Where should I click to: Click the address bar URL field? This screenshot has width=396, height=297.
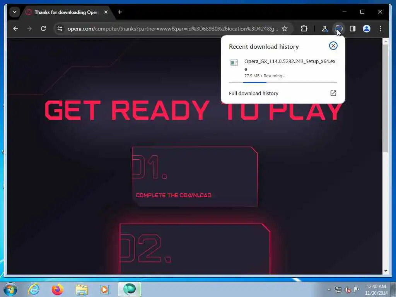pos(173,29)
